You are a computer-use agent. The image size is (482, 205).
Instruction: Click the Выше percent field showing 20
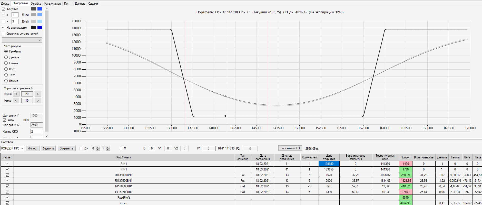[x=27, y=94]
